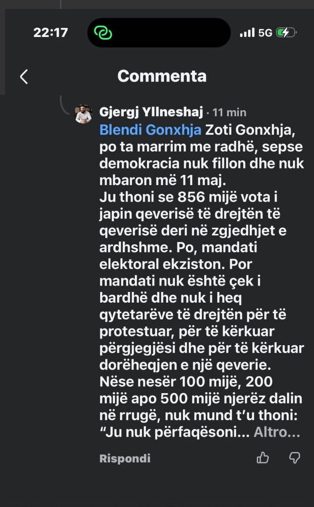Like the comment with thumbs up
The height and width of the screenshot is (507, 314).
(x=262, y=457)
